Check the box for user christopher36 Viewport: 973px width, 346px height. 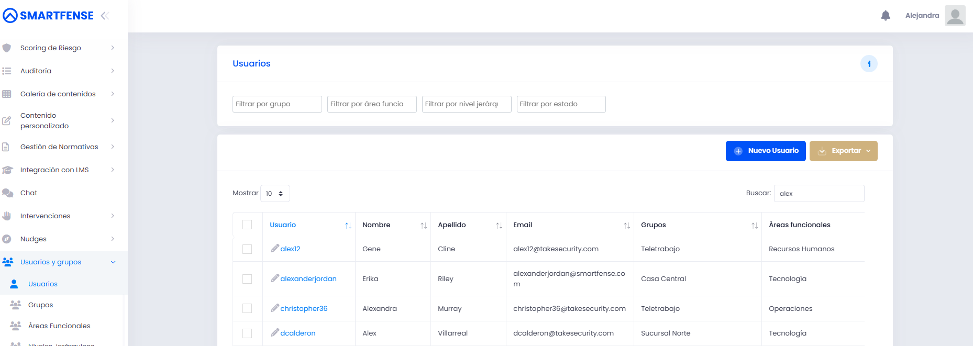point(247,309)
